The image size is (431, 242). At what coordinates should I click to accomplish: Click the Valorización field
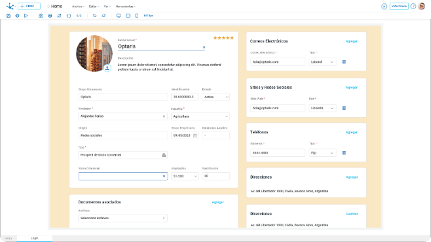click(216, 176)
